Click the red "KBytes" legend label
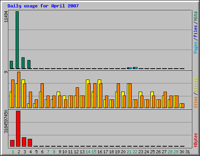The image size is (200, 156). tap(195, 140)
